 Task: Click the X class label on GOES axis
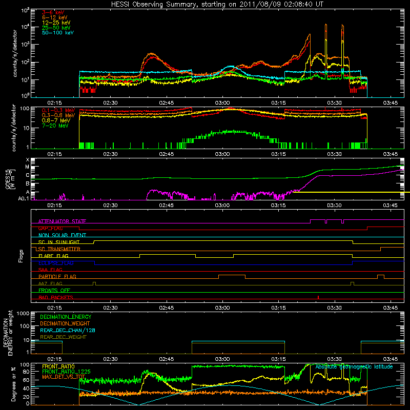pos(28,160)
